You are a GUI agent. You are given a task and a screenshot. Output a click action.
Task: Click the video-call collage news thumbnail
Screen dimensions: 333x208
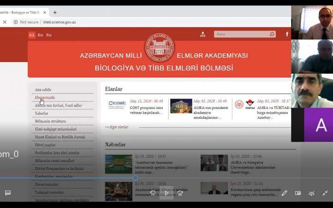pyautogui.click(x=214, y=163)
